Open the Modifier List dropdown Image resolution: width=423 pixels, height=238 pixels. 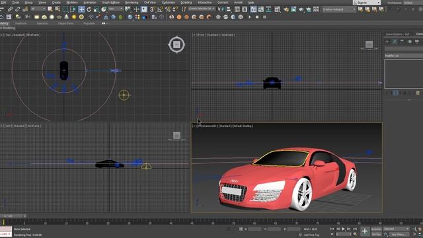tap(404, 56)
